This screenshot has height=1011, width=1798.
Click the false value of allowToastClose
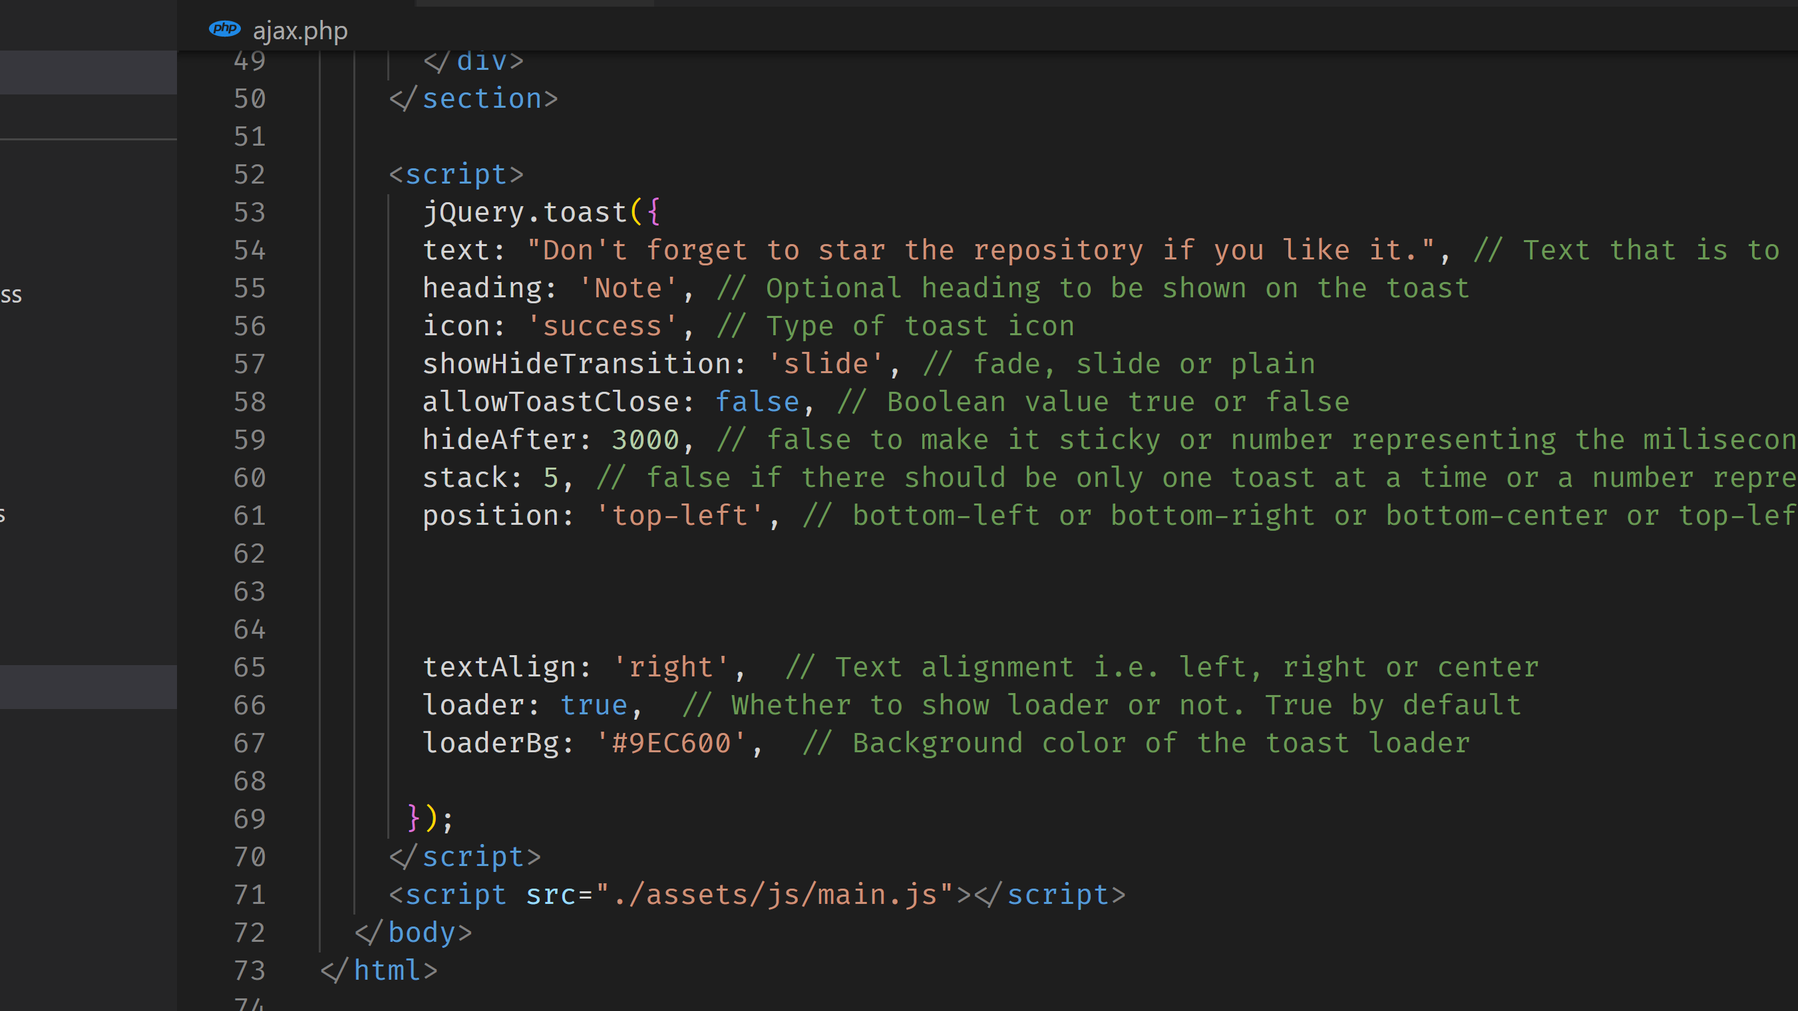pyautogui.click(x=757, y=402)
